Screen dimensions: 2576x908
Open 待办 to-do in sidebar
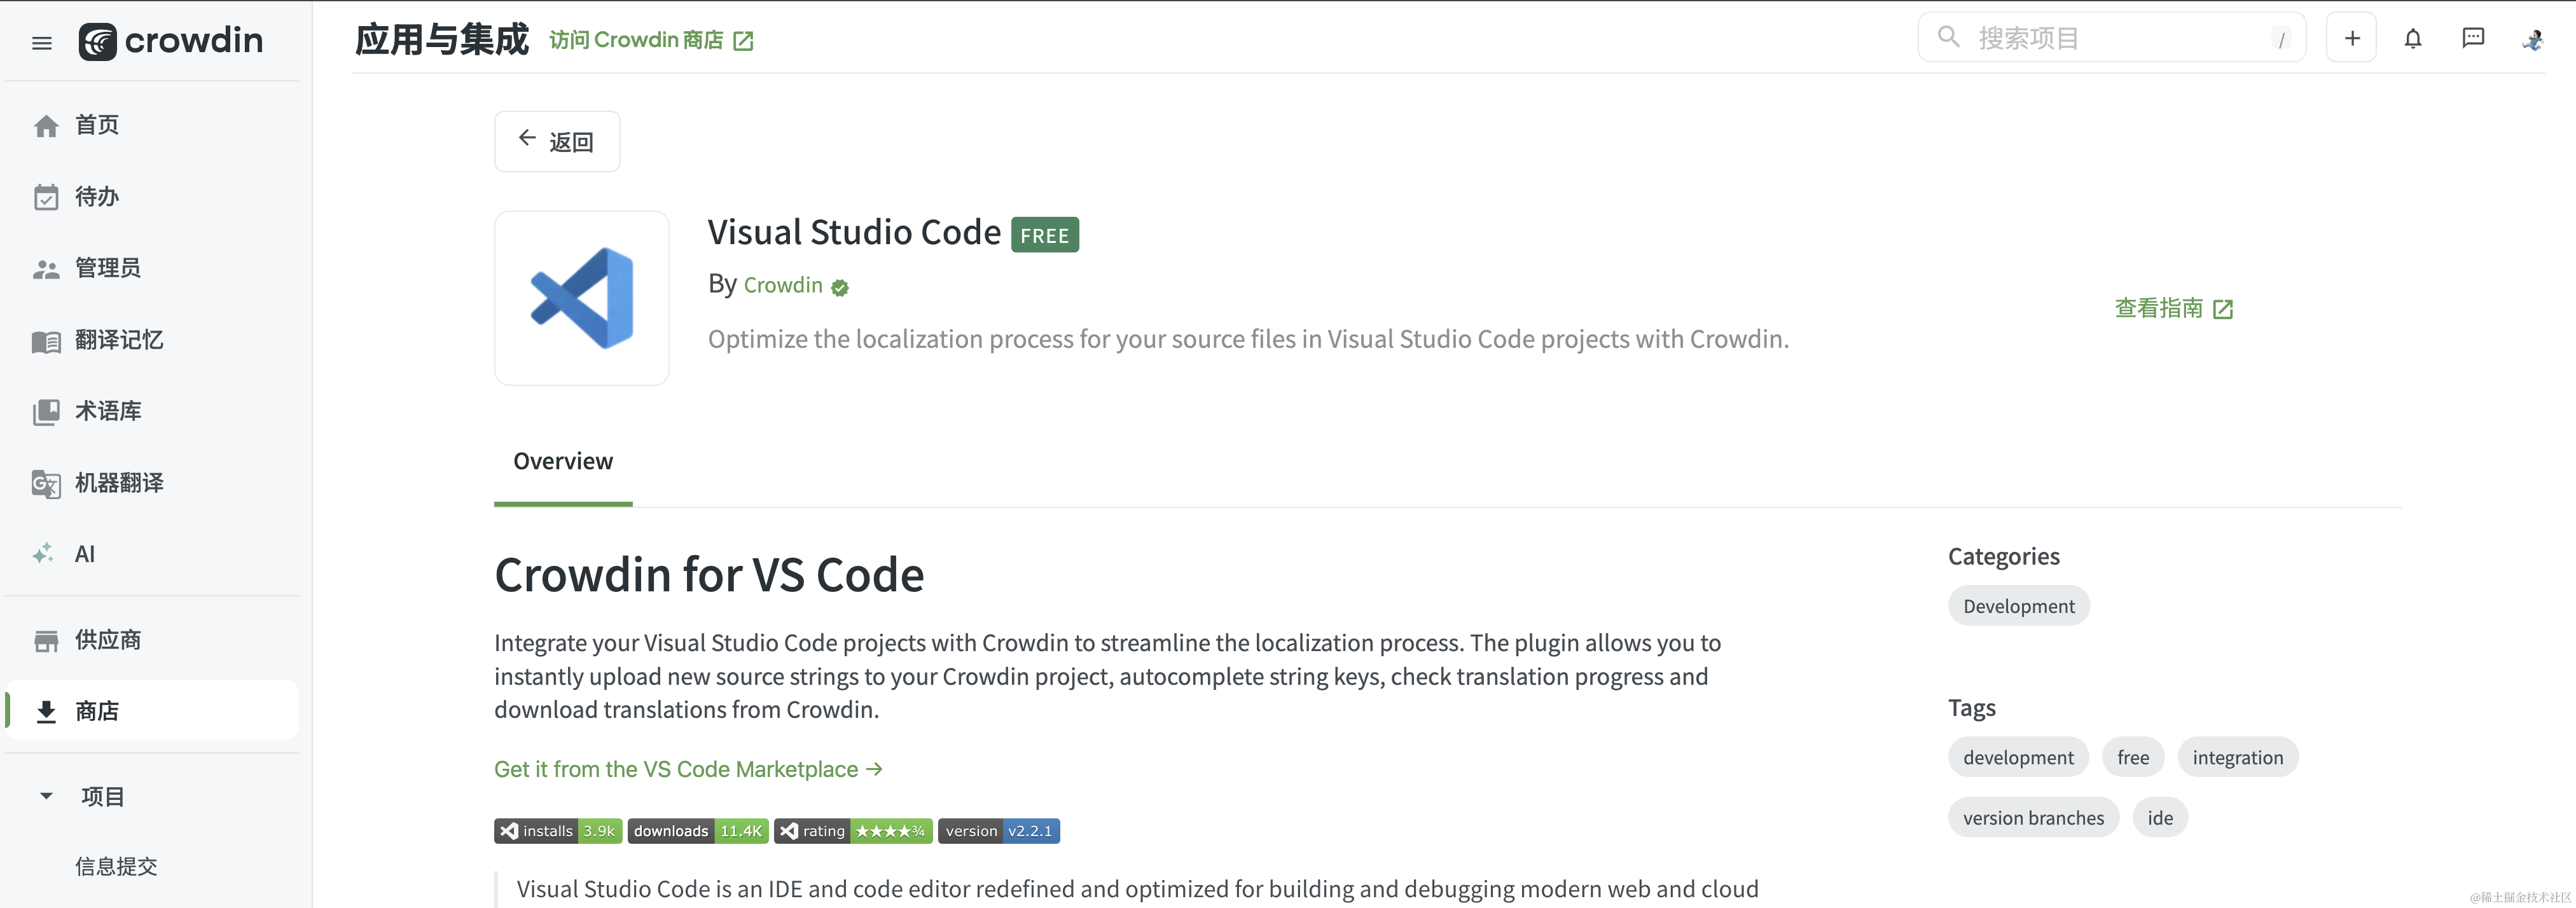[97, 197]
